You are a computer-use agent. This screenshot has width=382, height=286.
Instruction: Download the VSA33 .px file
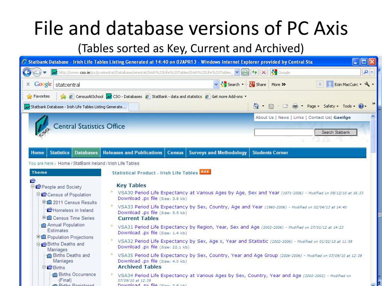(137, 213)
